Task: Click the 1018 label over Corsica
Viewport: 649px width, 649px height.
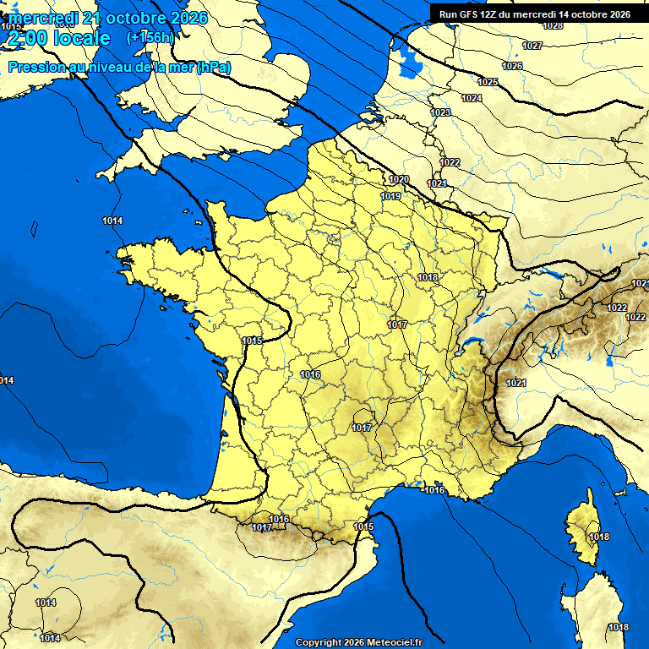Action: pyautogui.click(x=599, y=537)
